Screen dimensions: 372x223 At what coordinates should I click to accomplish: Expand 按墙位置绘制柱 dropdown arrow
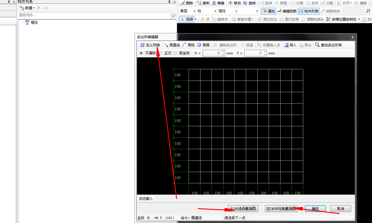(x=359, y=19)
